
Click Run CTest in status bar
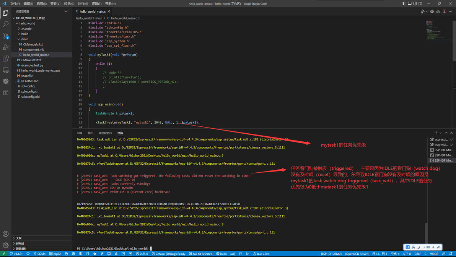click(261, 254)
